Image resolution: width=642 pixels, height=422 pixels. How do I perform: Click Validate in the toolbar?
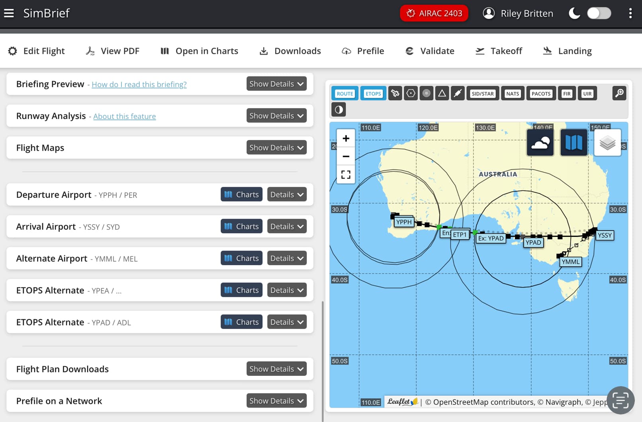pyautogui.click(x=430, y=51)
